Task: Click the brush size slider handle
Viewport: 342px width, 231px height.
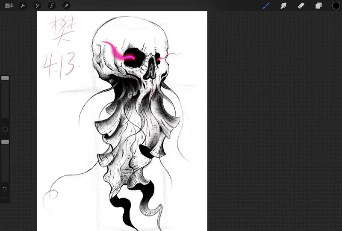Action: (5, 78)
